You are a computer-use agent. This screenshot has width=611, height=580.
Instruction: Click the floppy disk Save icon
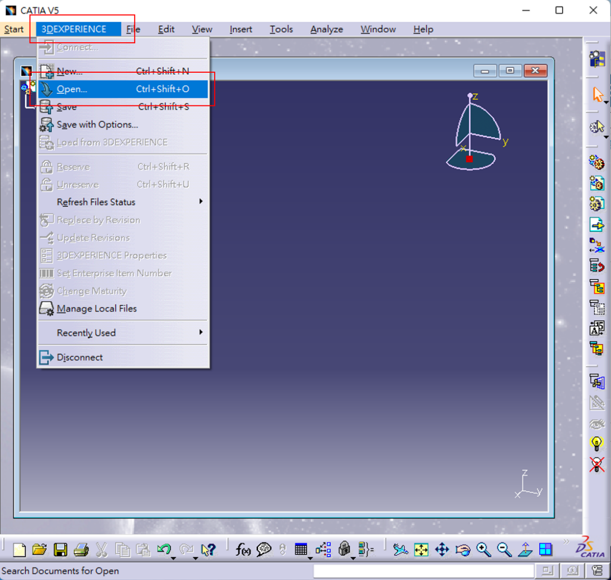pos(60,549)
